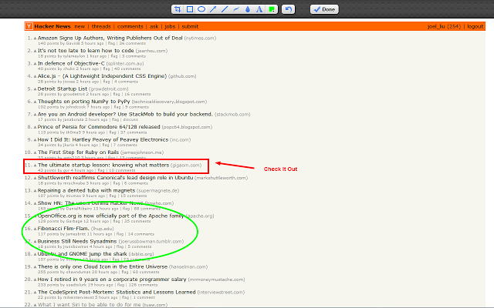The image size is (494, 308).
Task: Open 126 comments on retired in 9 years
Action: (x=143, y=285)
